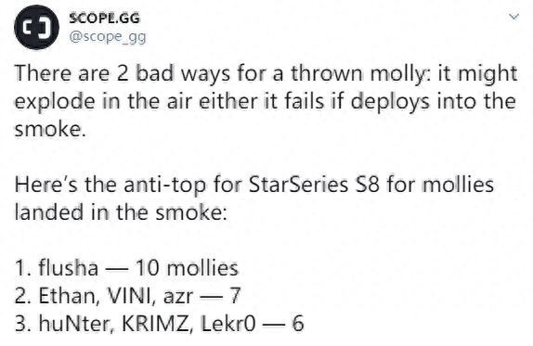The image size is (533, 346).
Task: Click the 'anti-top' word in tweet
Action: (165, 186)
